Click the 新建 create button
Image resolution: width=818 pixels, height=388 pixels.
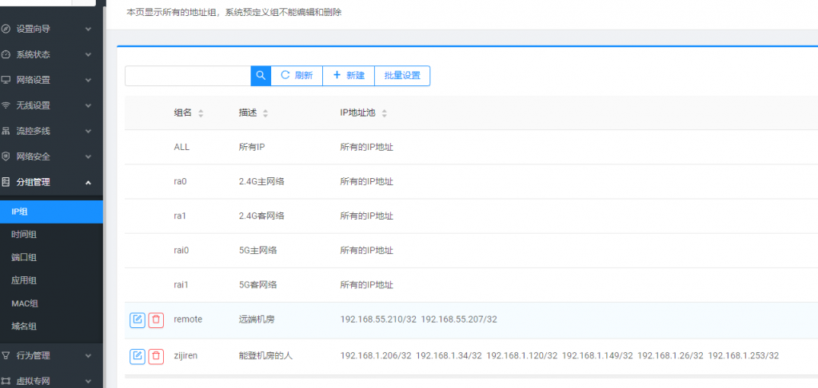coord(349,76)
